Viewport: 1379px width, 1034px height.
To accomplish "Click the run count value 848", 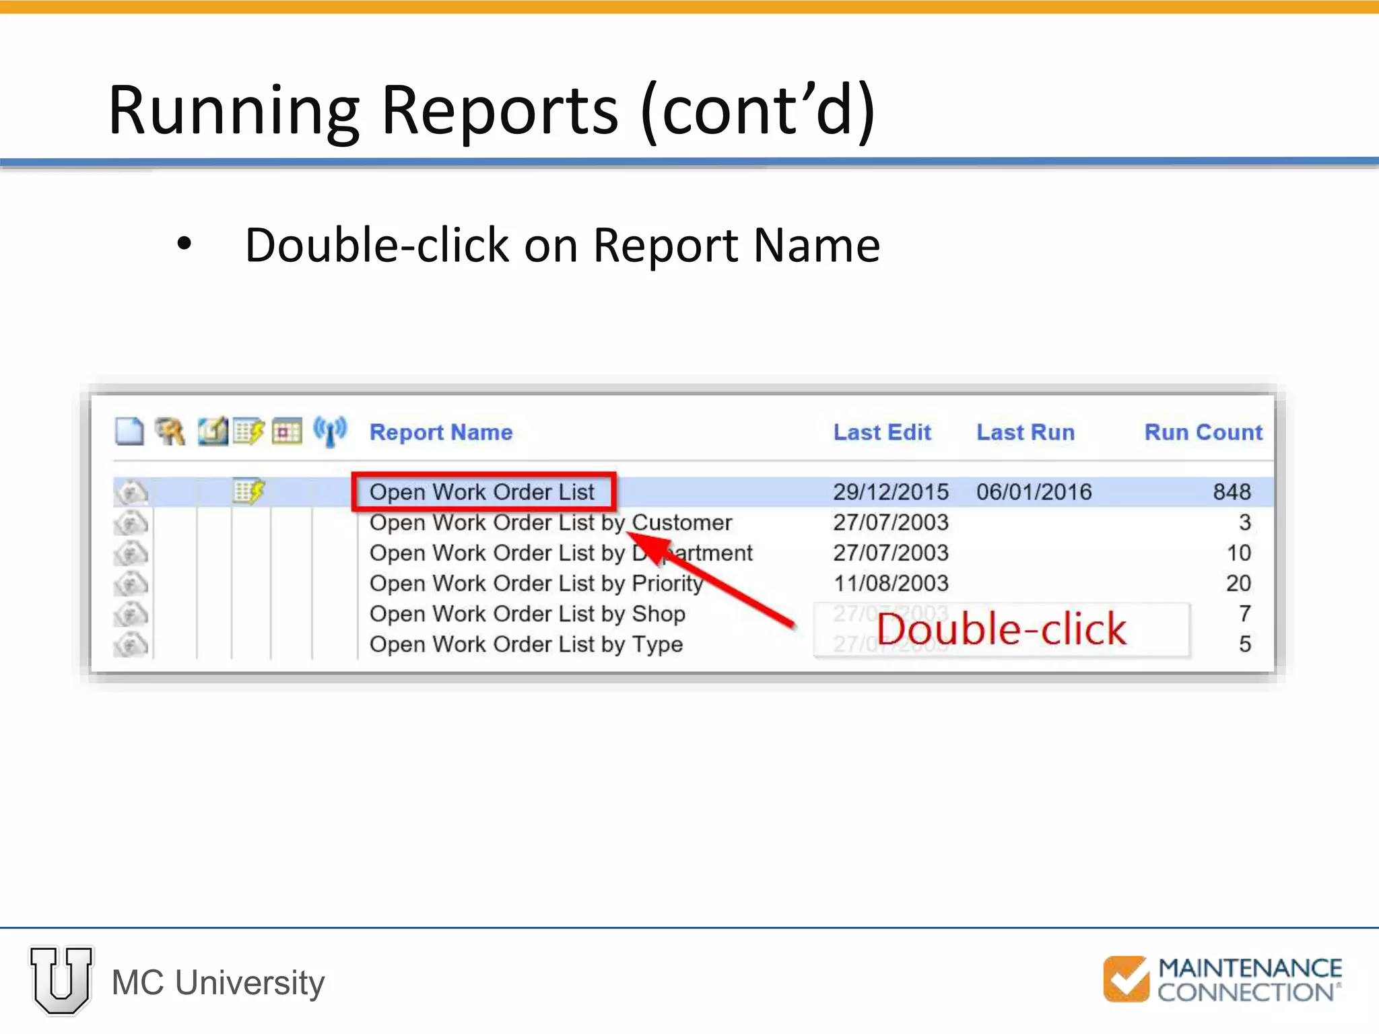I will click(1232, 492).
